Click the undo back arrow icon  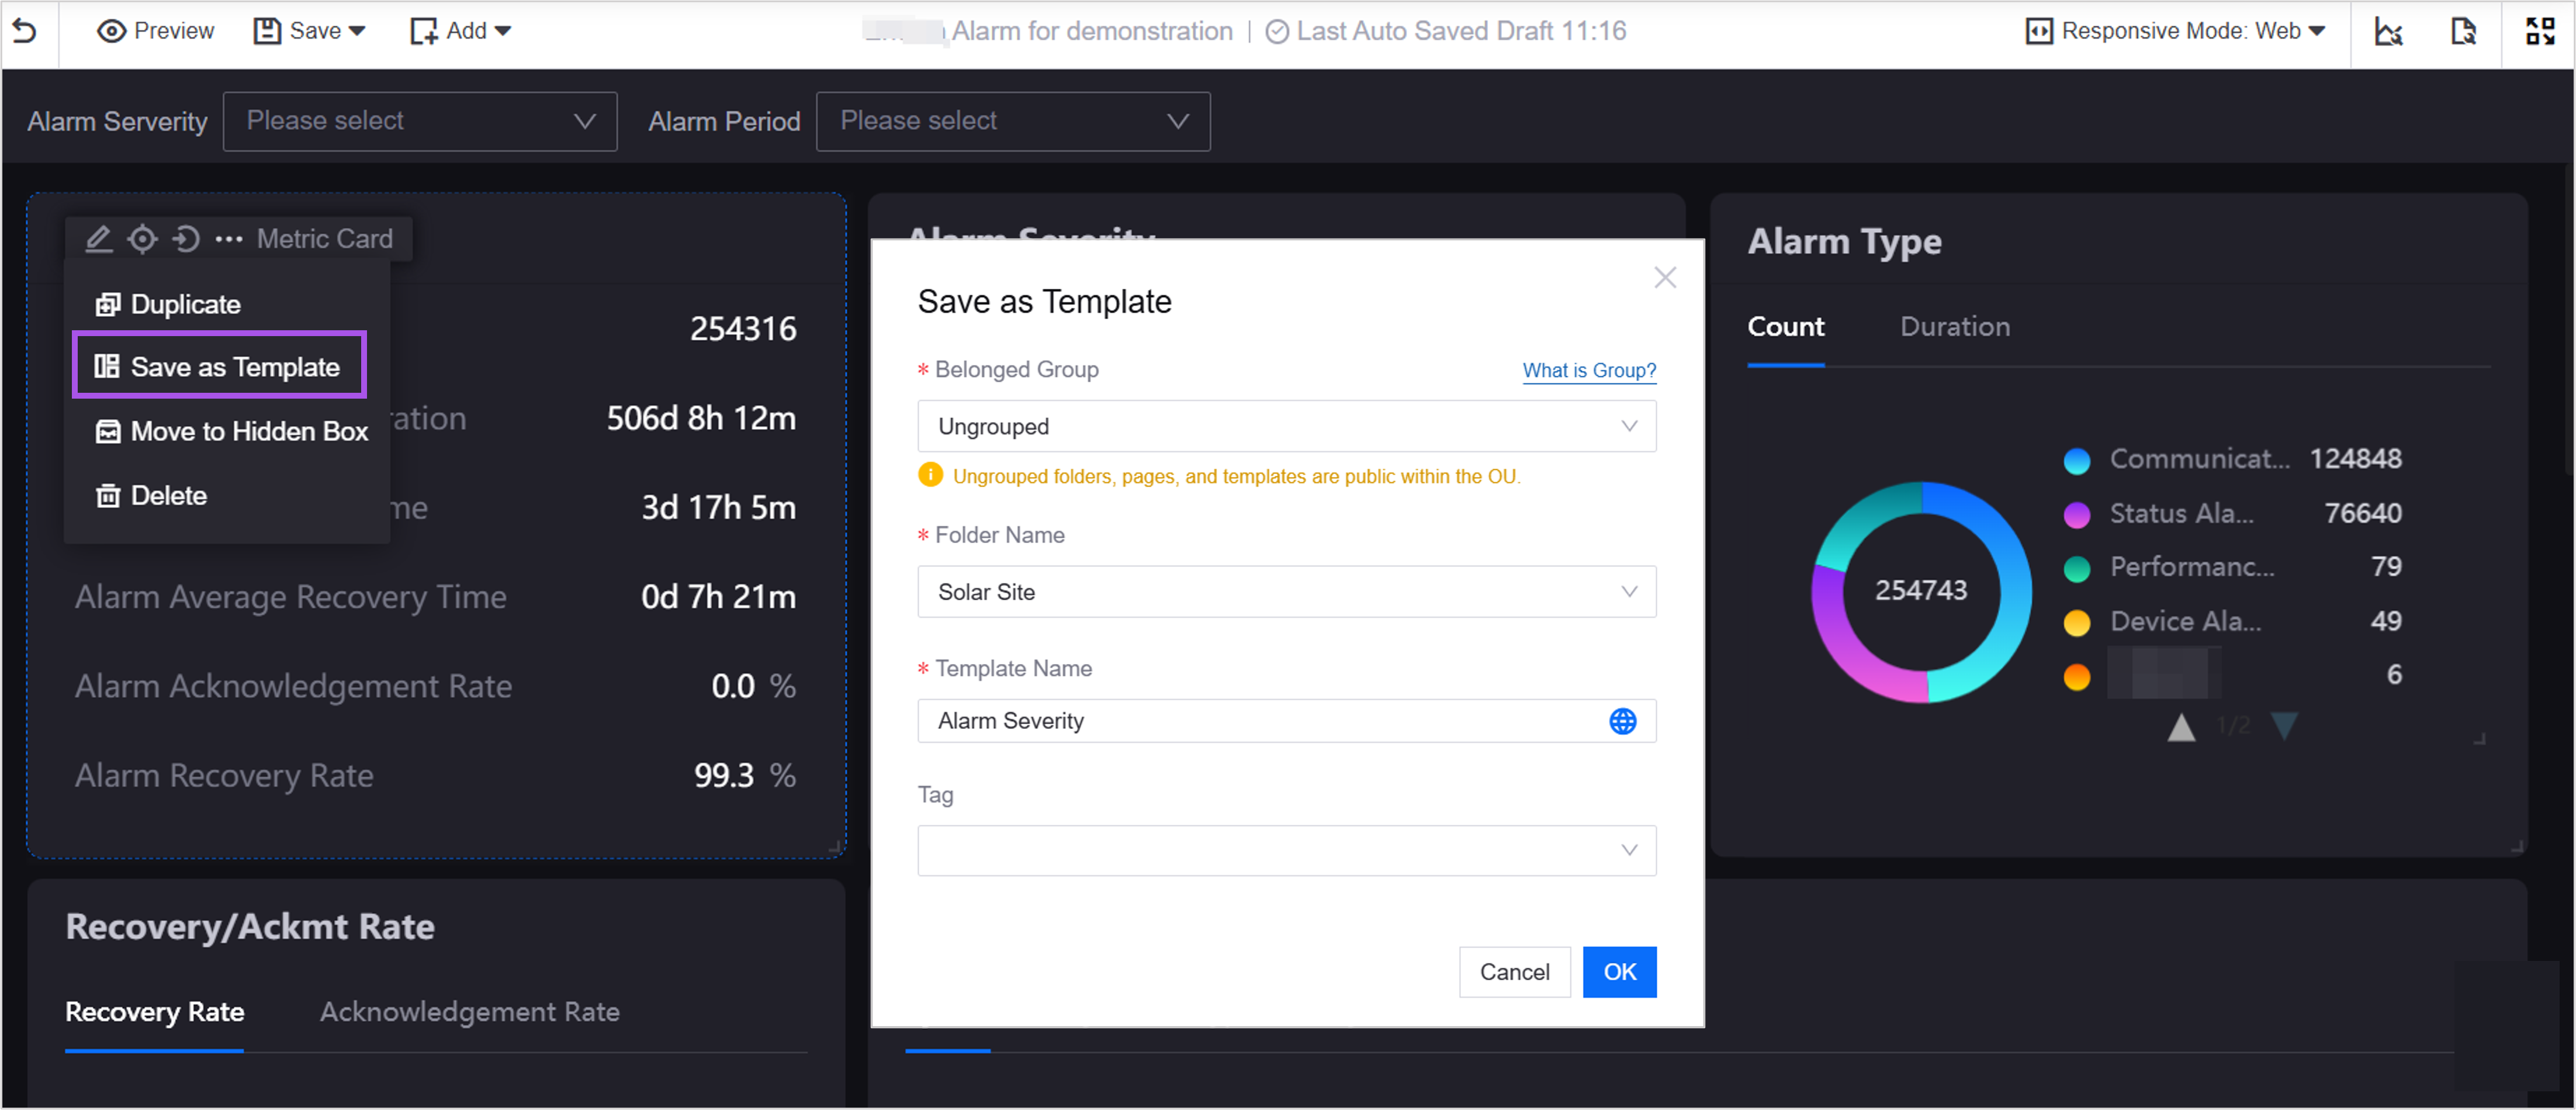tap(25, 31)
